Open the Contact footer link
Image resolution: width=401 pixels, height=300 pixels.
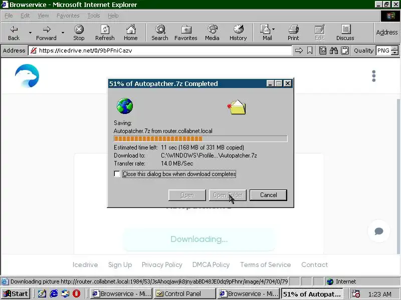[315, 264]
